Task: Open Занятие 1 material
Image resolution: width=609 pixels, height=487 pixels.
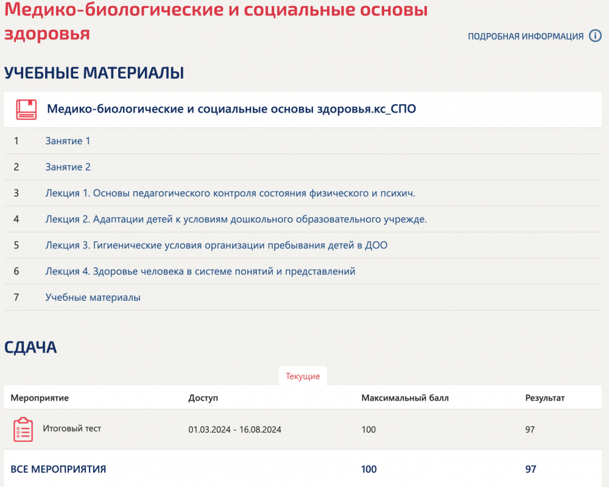Action: point(68,141)
